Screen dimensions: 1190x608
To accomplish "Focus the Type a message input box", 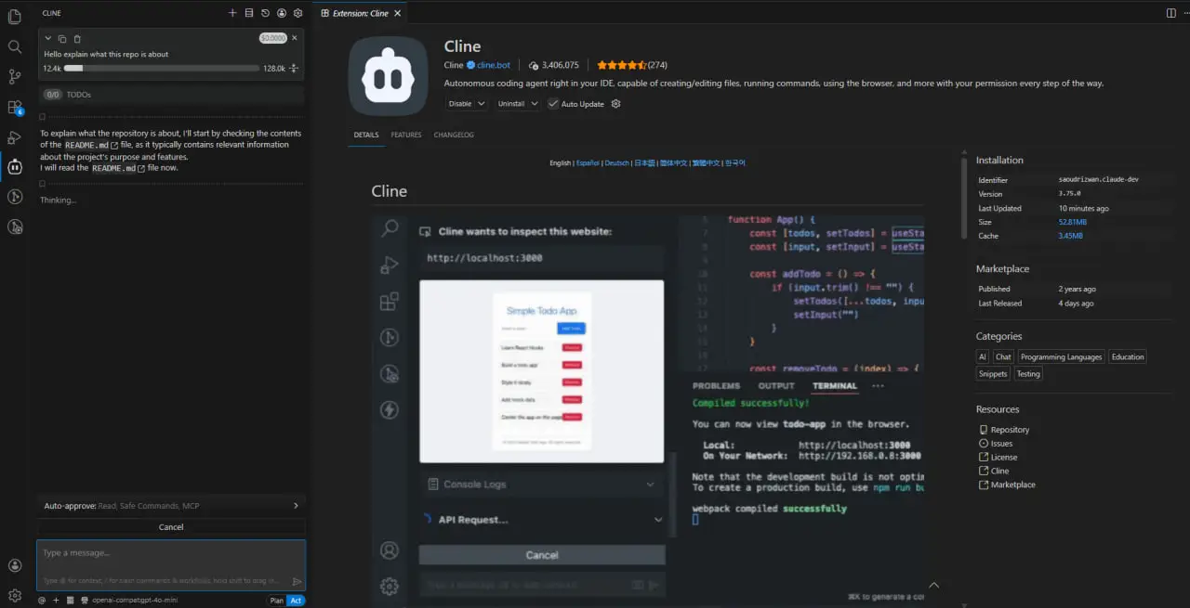I will tap(171, 565).
